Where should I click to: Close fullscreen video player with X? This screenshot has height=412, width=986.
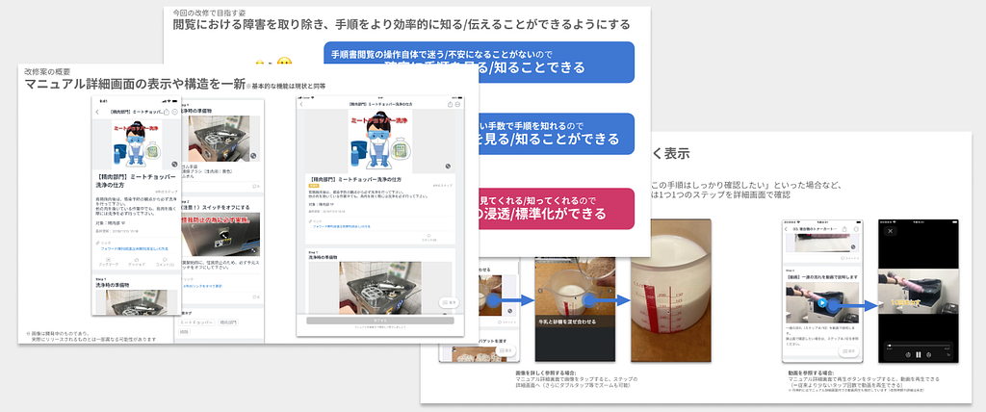[x=891, y=231]
